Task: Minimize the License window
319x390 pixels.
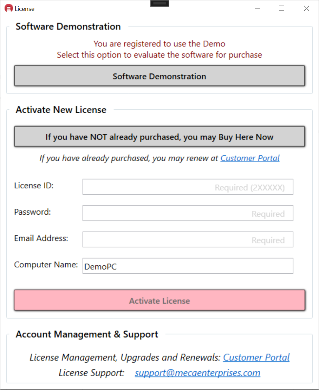Action: pos(257,8)
